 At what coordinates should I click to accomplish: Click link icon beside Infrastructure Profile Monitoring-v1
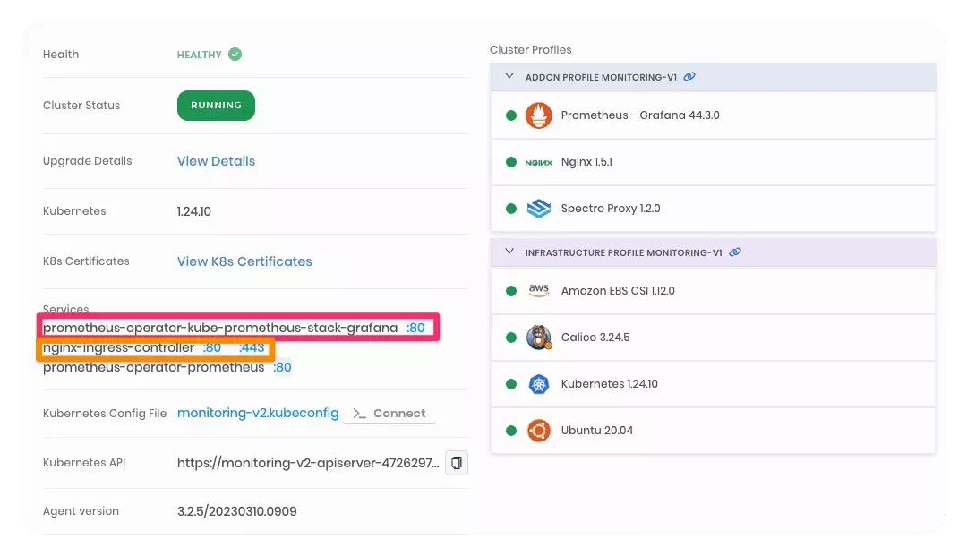pyautogui.click(x=735, y=252)
